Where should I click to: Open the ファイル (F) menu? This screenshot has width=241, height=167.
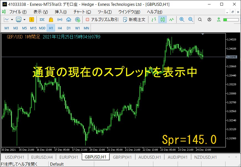[x=18, y=12]
